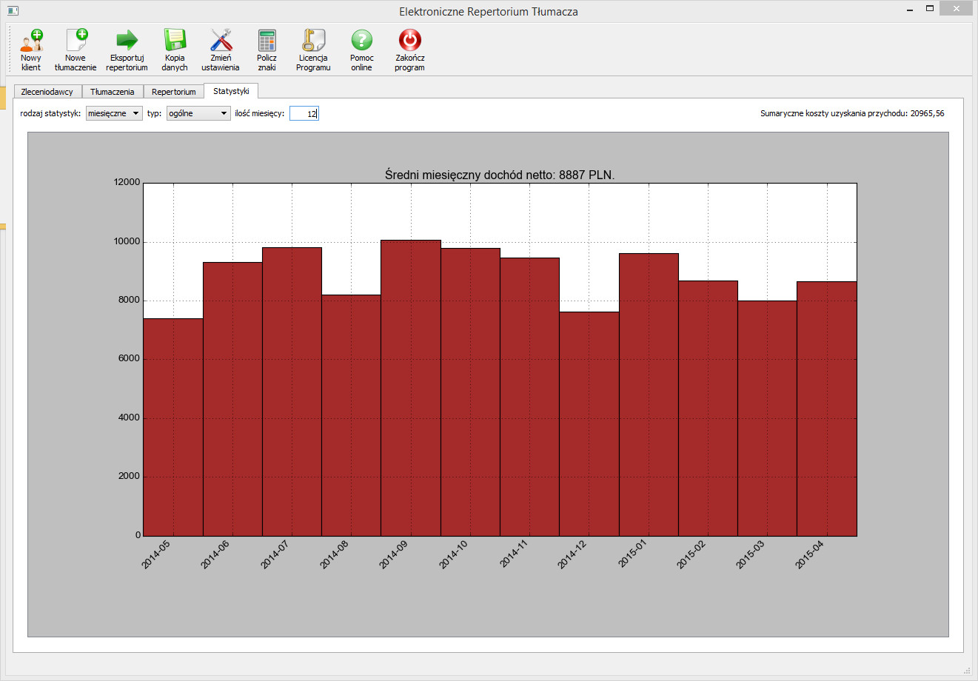Click the bar for 2015-03
This screenshot has height=681, width=978.
click(767, 418)
